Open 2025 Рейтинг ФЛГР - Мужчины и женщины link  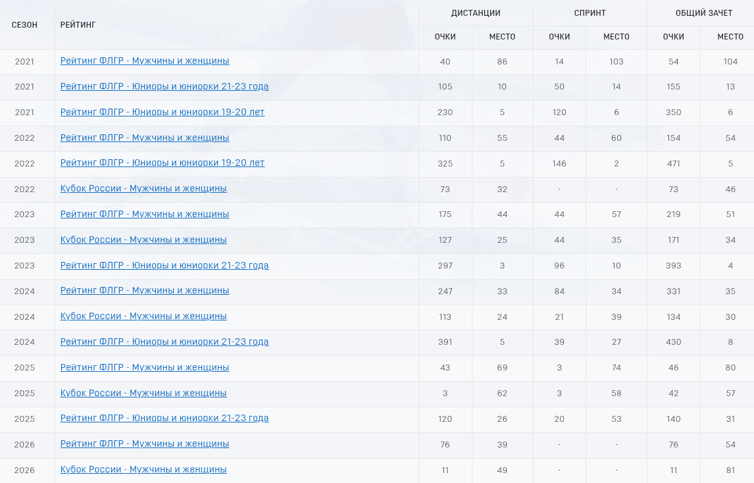coord(145,367)
